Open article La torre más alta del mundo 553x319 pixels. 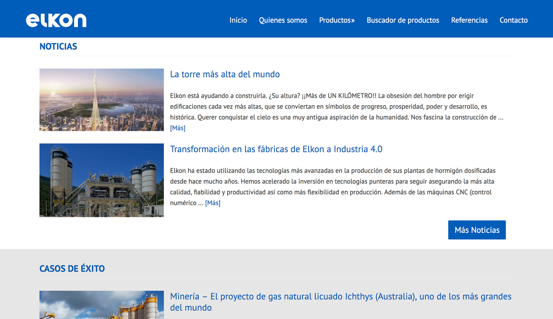coord(225,74)
